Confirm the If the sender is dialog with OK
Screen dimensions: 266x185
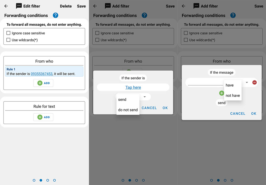(x=165, y=108)
